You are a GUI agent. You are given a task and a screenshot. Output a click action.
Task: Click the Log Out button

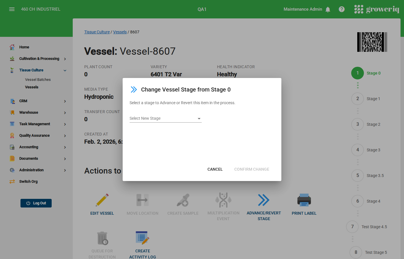(x=36, y=203)
